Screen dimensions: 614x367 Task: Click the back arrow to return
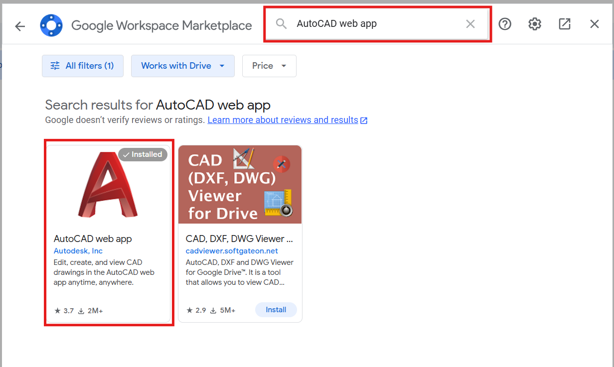pos(19,26)
